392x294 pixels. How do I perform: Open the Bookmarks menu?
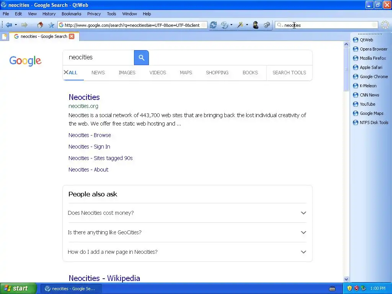(72, 14)
